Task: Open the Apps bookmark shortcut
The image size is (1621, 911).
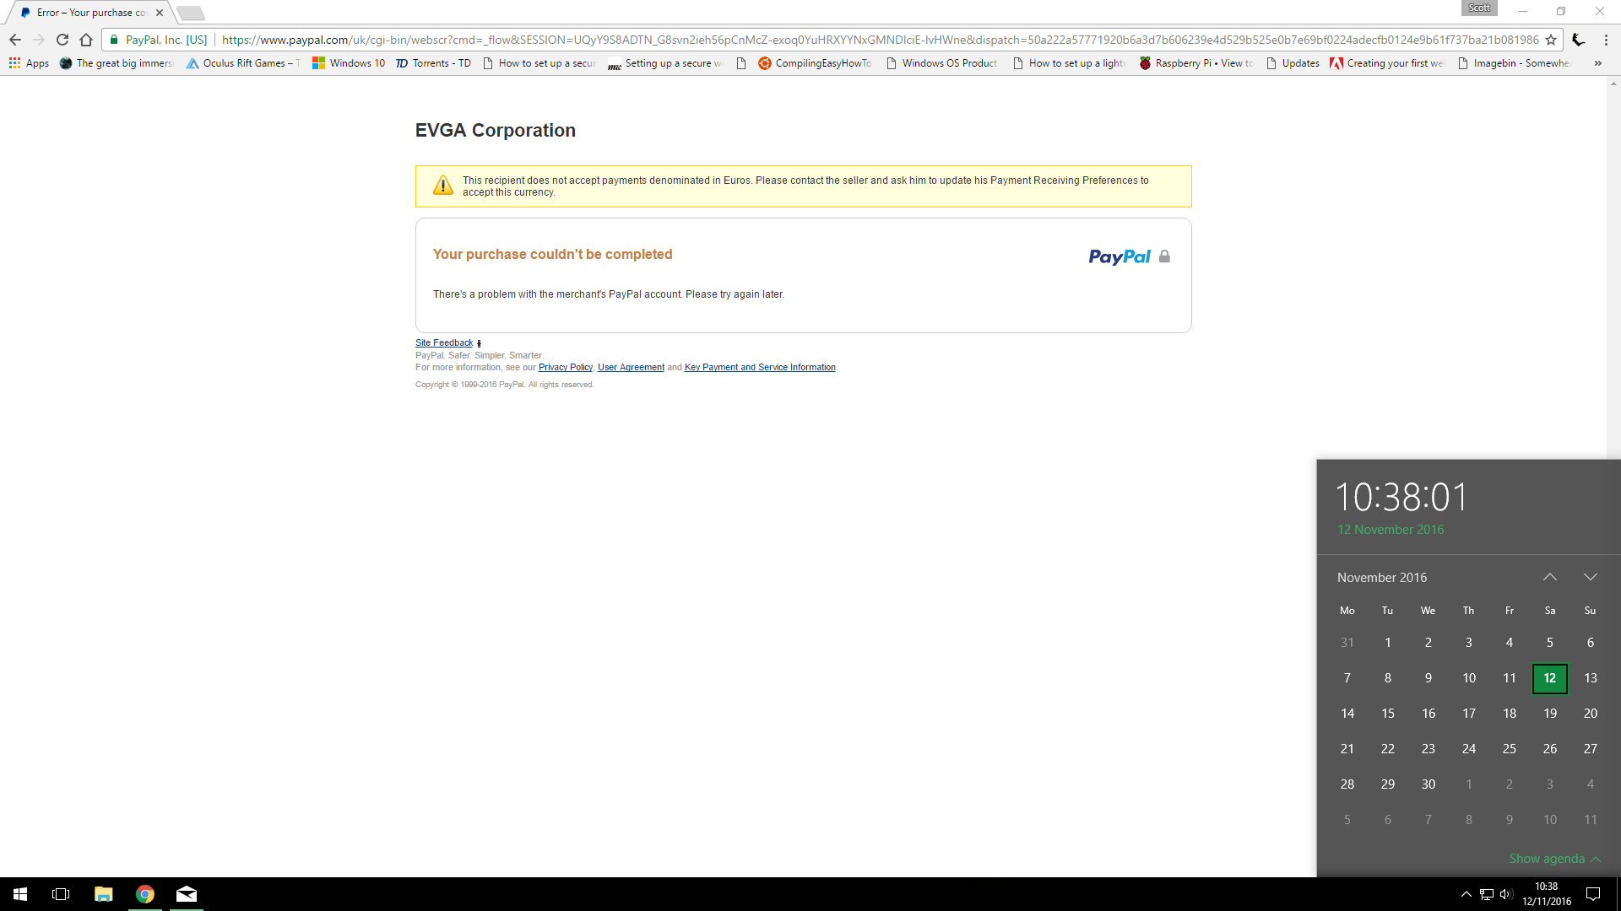Action: click(29, 63)
